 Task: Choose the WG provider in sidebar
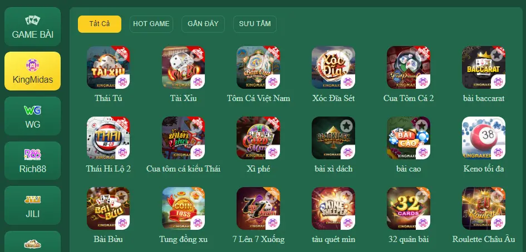(x=32, y=116)
